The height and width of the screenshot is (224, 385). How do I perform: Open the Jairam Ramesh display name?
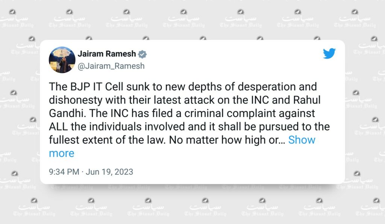[107, 54]
